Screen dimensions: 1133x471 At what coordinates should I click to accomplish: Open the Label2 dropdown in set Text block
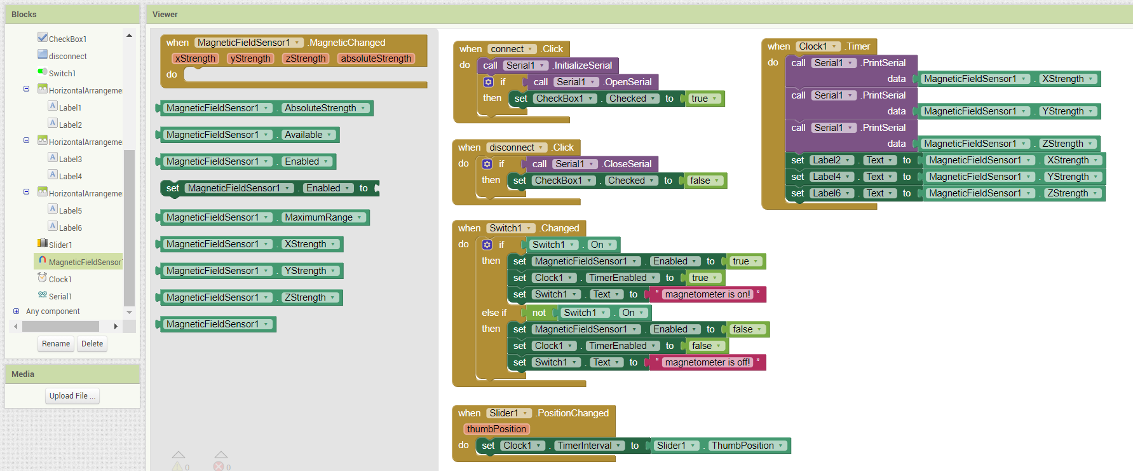pos(832,160)
